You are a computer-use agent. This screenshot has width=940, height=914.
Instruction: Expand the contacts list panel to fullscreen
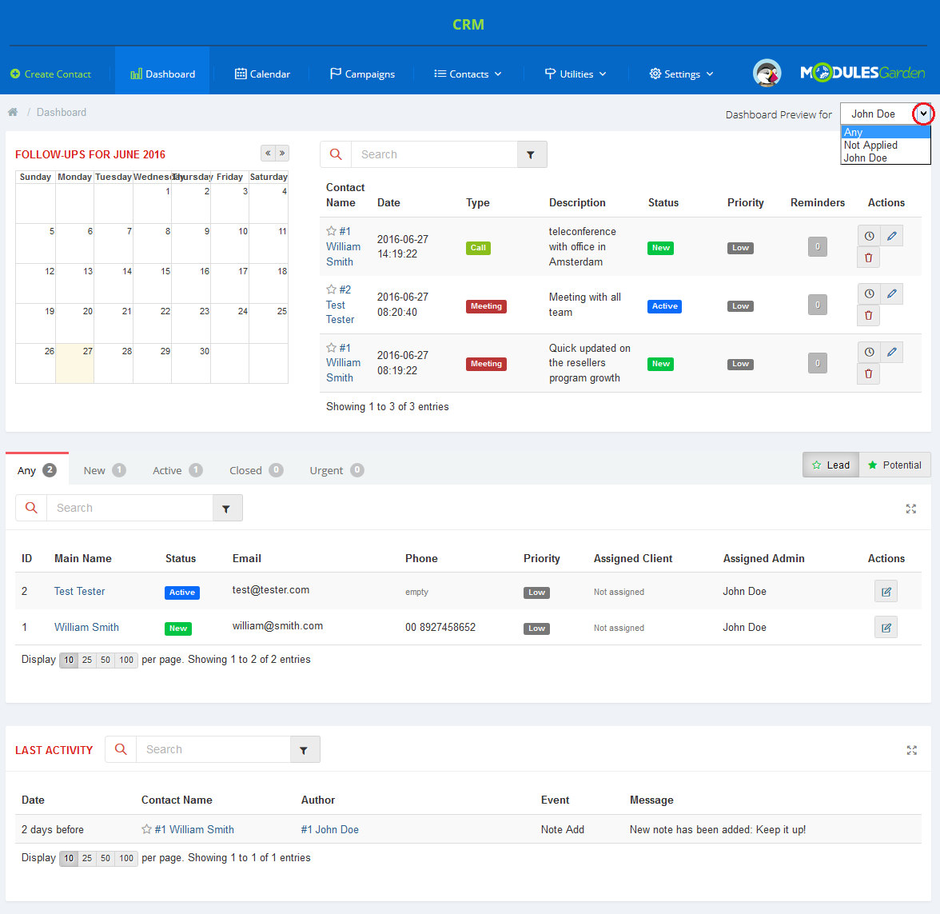(911, 509)
